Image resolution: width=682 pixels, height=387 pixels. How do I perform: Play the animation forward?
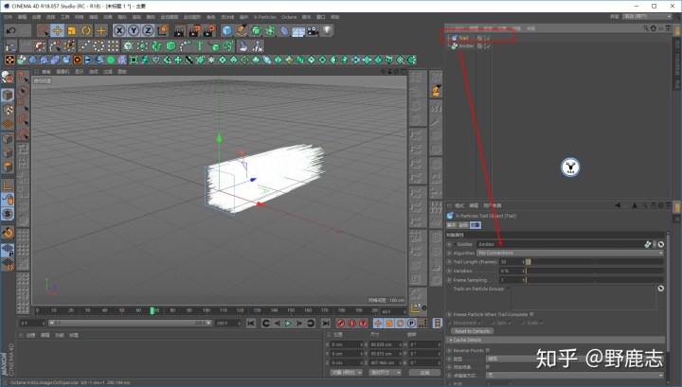pyautogui.click(x=288, y=324)
